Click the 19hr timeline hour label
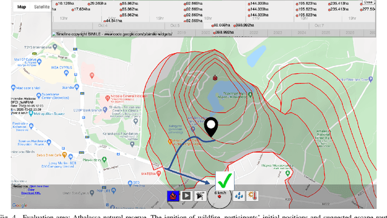This screenshot has height=218, width=387. (352, 19)
